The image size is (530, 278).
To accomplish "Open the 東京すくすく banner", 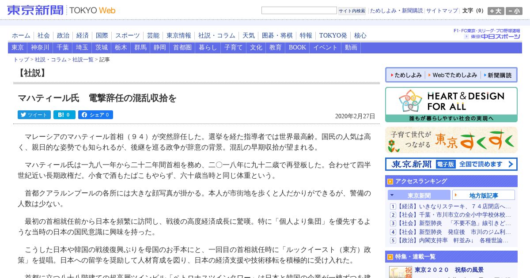I will [451, 140].
